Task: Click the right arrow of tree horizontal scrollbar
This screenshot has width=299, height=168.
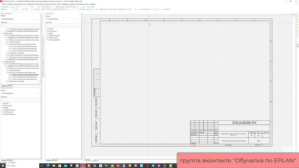Action: pyautogui.click(x=37, y=84)
